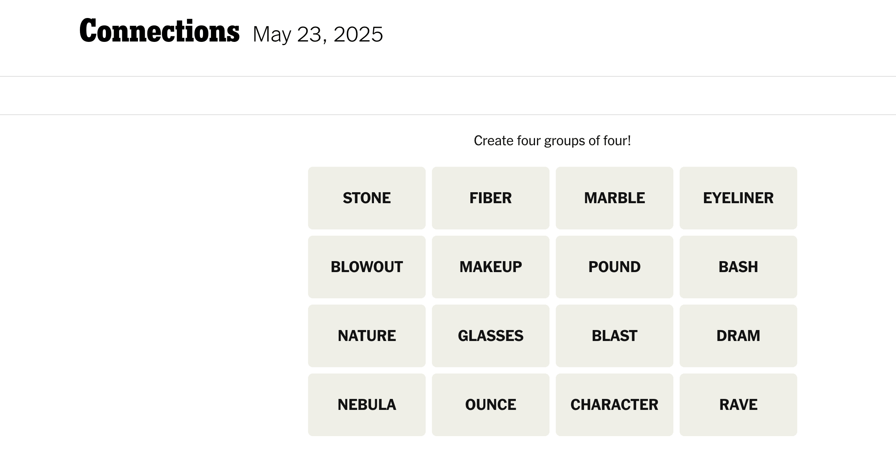Click the POUND tile
The height and width of the screenshot is (451, 896).
click(x=614, y=267)
